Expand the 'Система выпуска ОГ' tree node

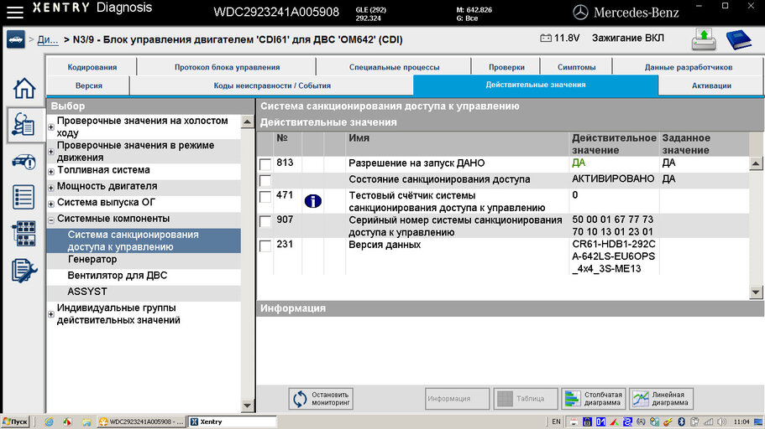tap(50, 204)
